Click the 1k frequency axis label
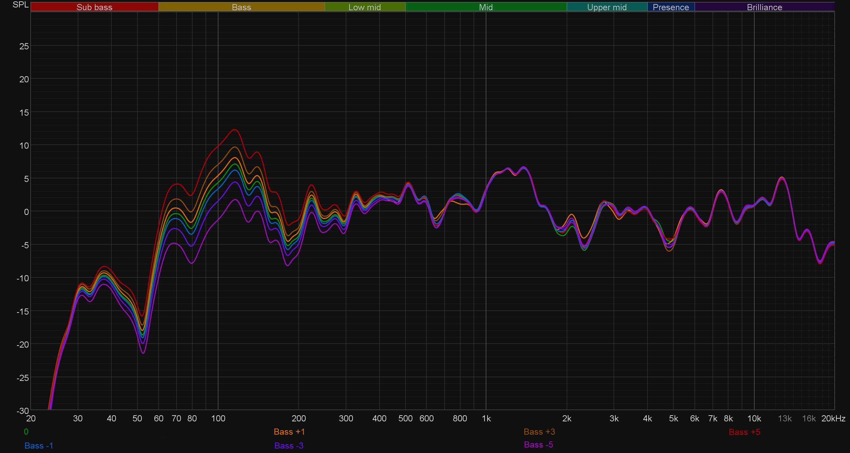The image size is (850, 453). click(x=486, y=418)
